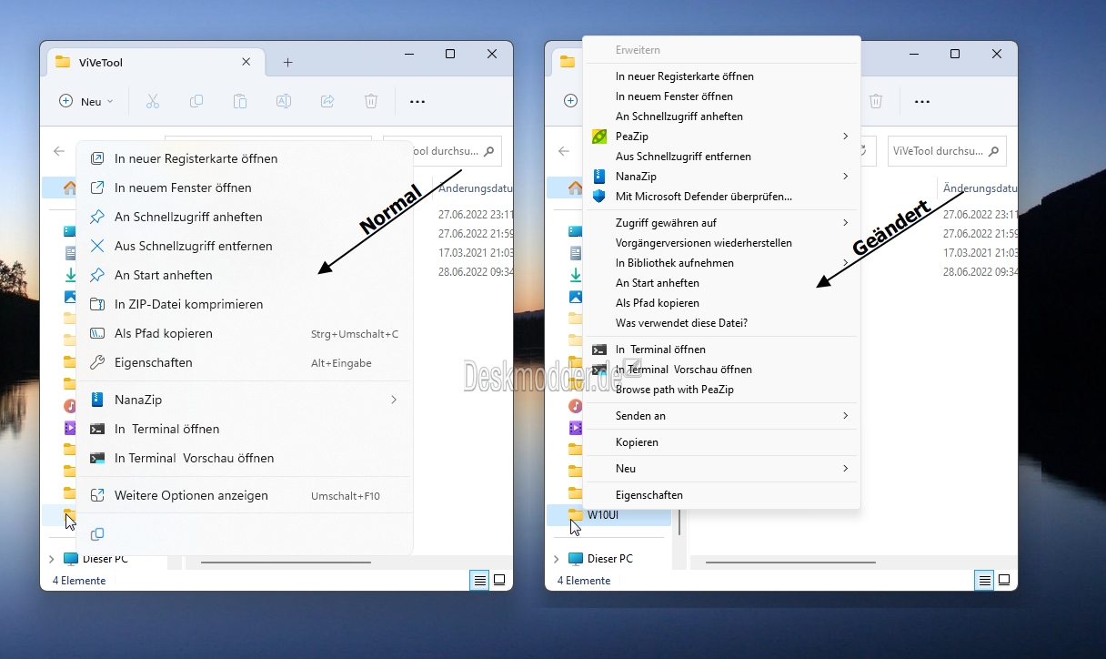
Task: Click the Cut scissors icon in left Explorer toolbar
Action: (x=153, y=101)
